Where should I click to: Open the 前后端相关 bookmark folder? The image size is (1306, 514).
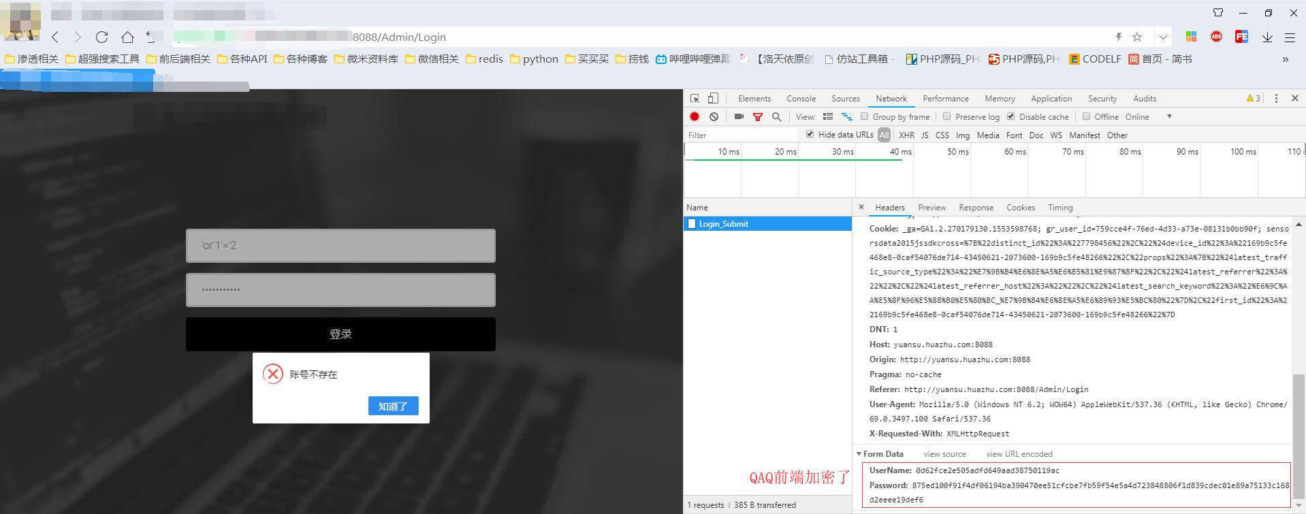[x=178, y=59]
